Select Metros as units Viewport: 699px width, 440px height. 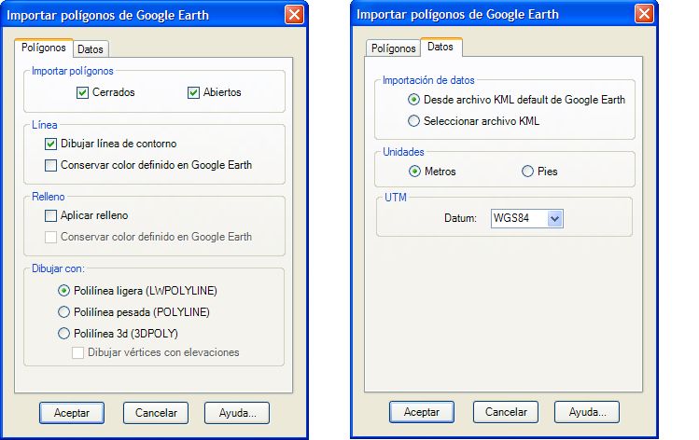pyautogui.click(x=414, y=171)
